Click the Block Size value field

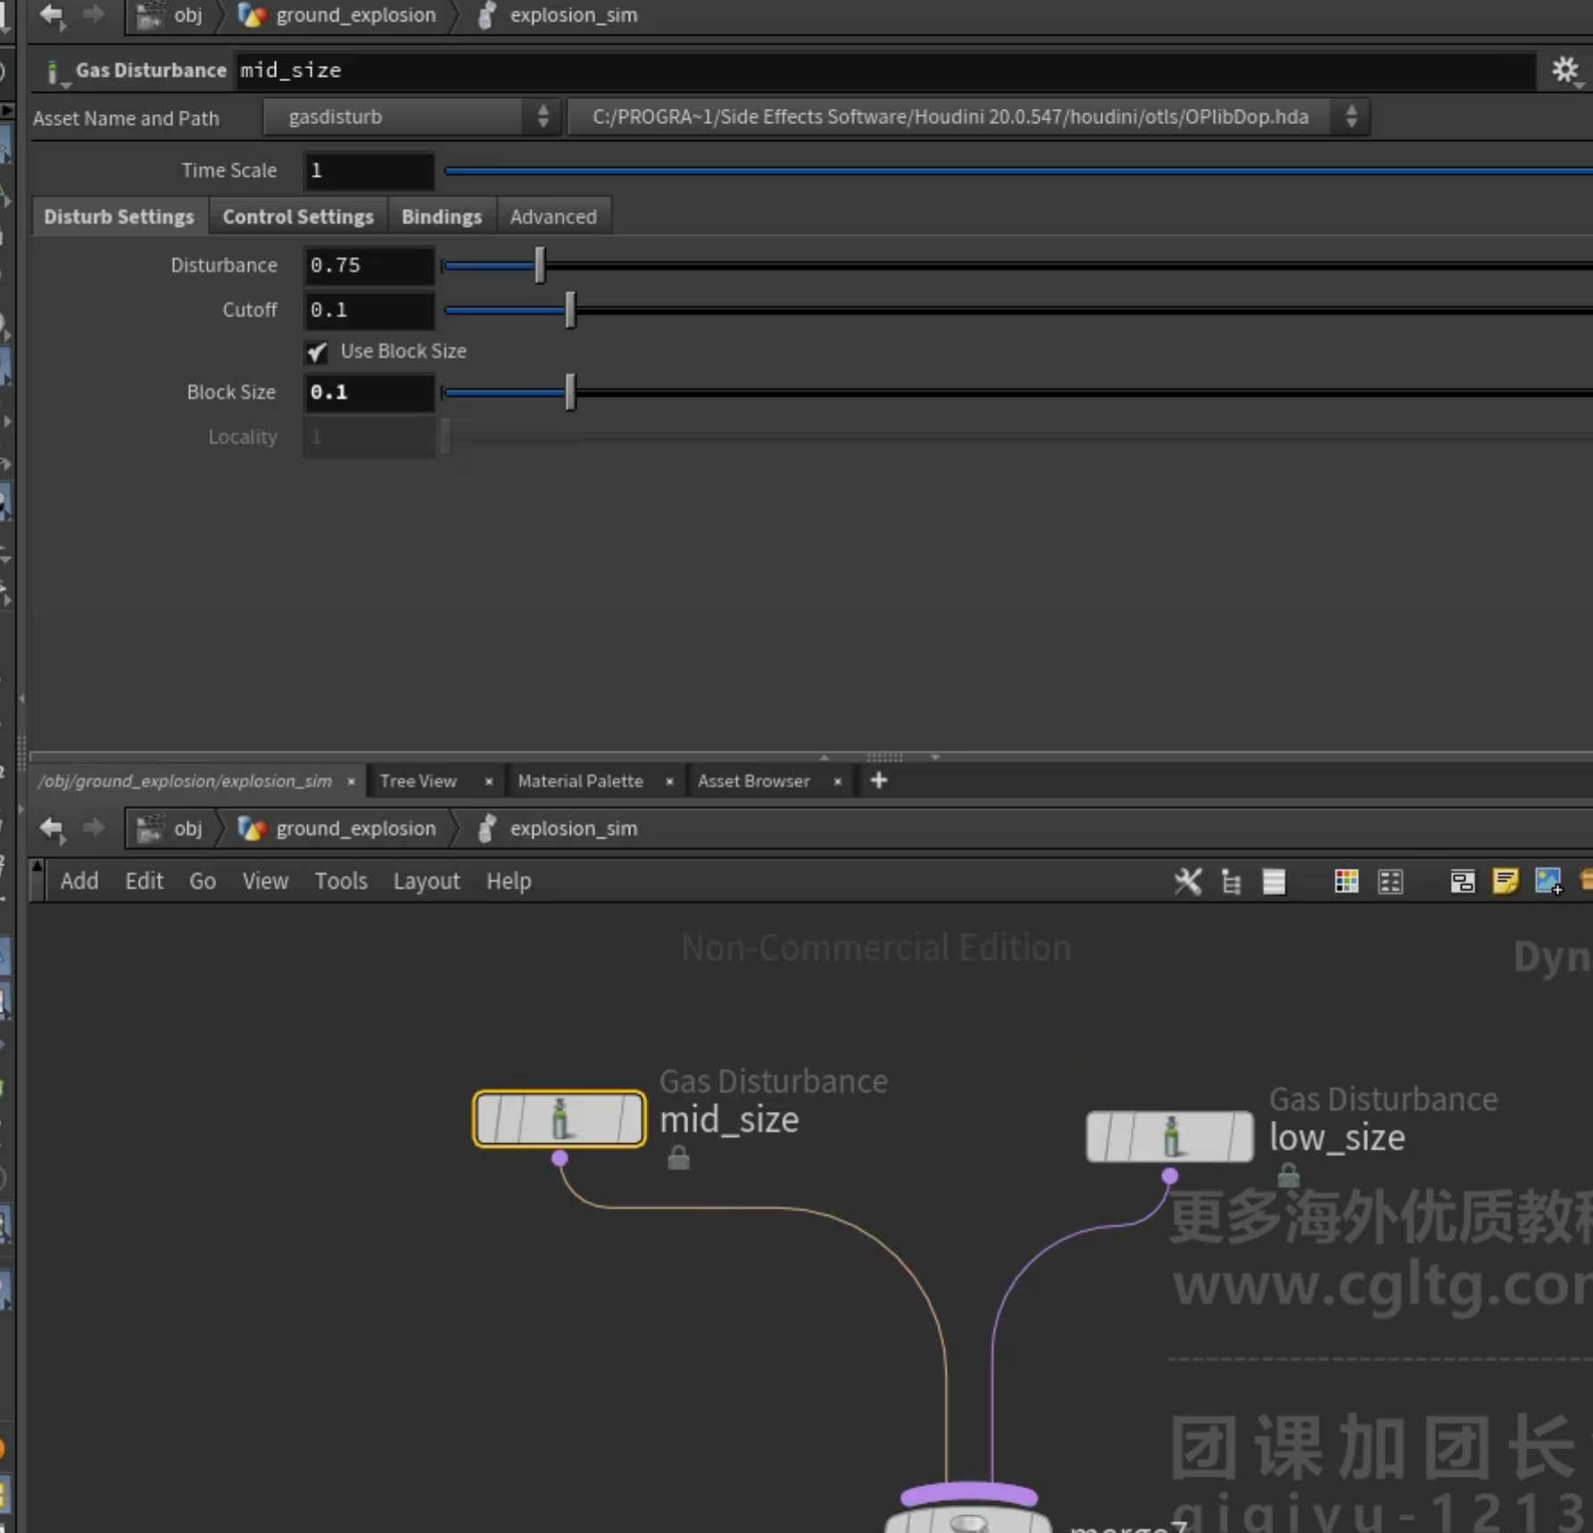(369, 393)
